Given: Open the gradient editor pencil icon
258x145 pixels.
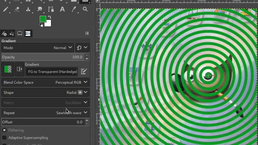Looking at the screenshot, I should (84, 71).
